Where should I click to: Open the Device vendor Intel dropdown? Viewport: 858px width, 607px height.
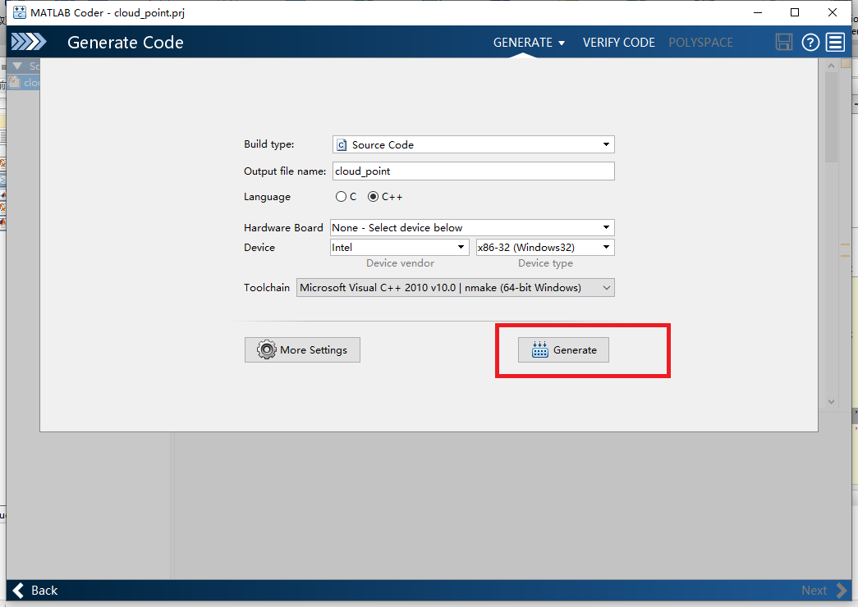point(400,247)
